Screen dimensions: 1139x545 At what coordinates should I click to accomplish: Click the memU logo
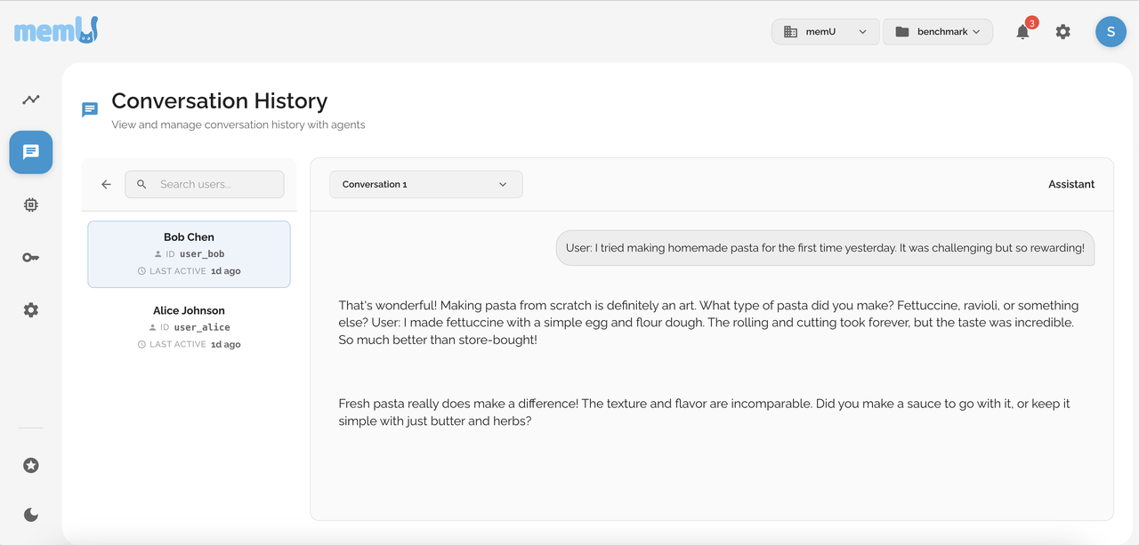[56, 30]
